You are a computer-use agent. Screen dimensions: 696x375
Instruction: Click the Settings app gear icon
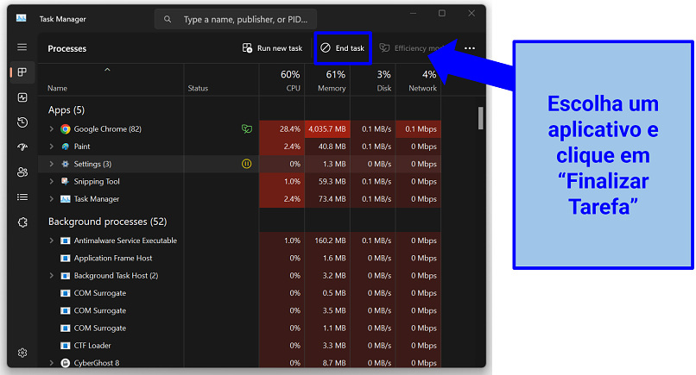[66, 164]
